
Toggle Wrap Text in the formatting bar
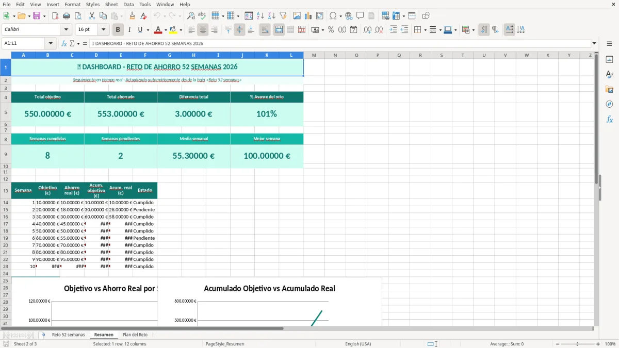point(265,30)
